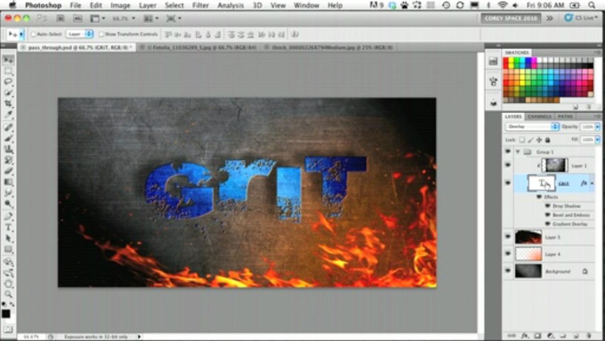Click the Launch Bridge icon in application bar
The width and height of the screenshot is (605, 341).
pyautogui.click(x=60, y=18)
